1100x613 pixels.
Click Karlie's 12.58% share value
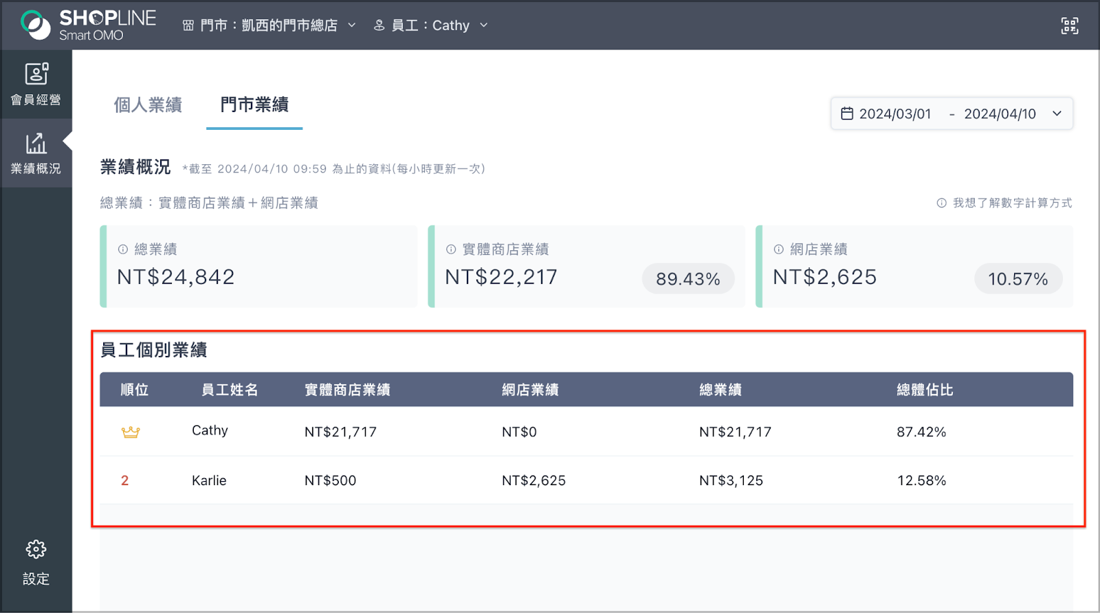pyautogui.click(x=921, y=480)
